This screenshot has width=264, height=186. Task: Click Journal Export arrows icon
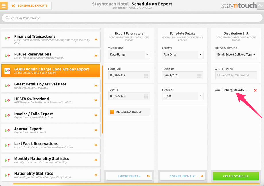[7, 130]
